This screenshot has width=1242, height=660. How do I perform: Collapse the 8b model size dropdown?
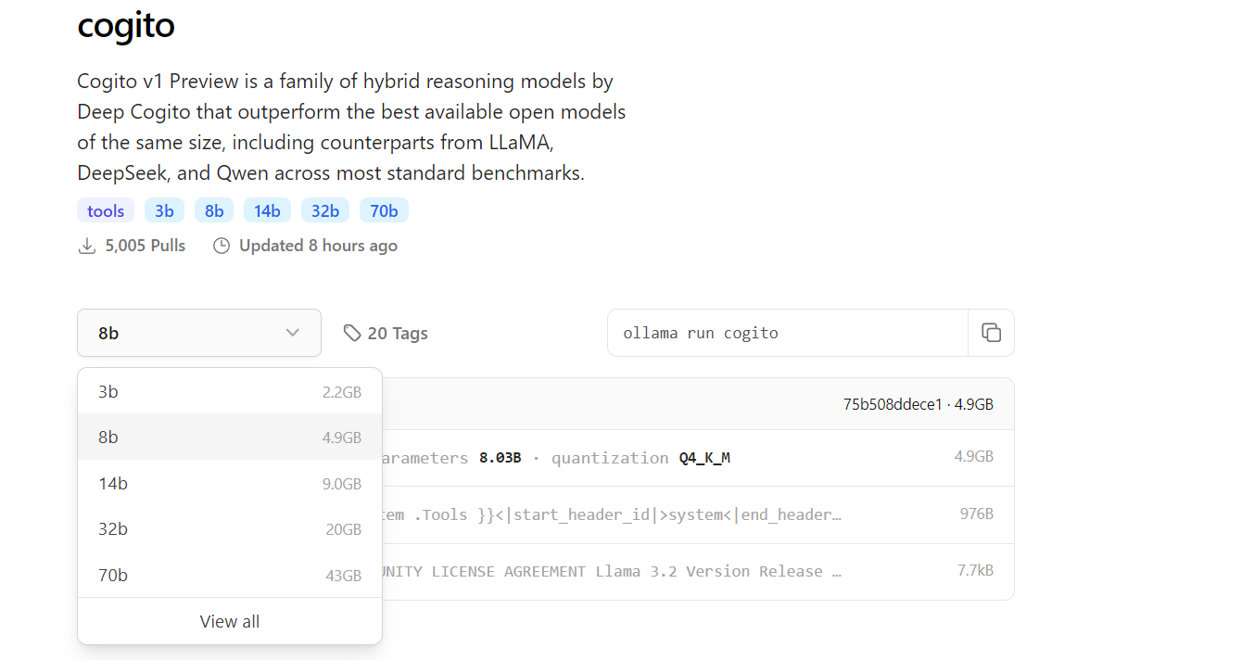199,333
